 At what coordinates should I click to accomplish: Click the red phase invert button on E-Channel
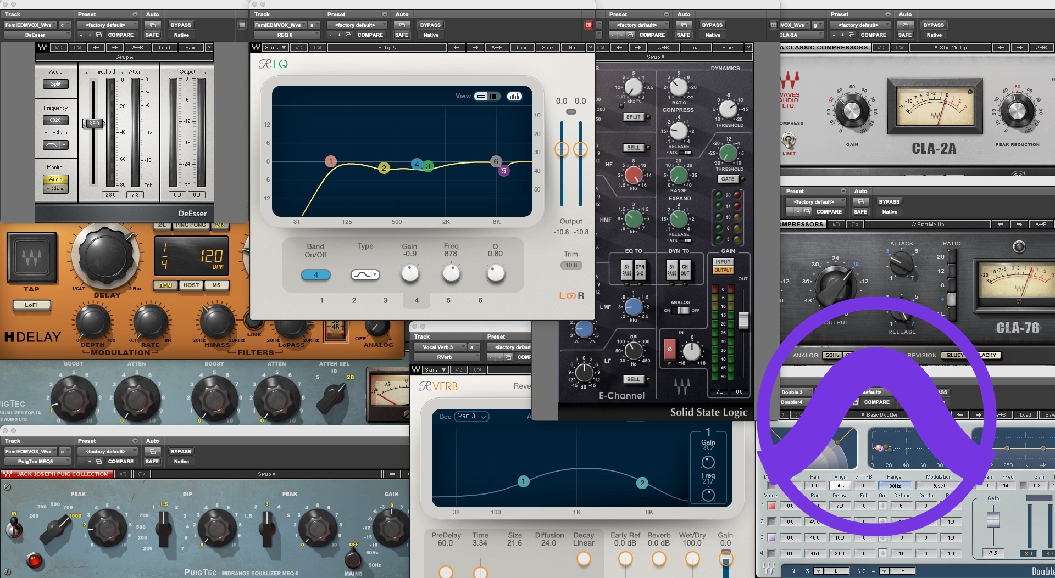[x=669, y=349]
